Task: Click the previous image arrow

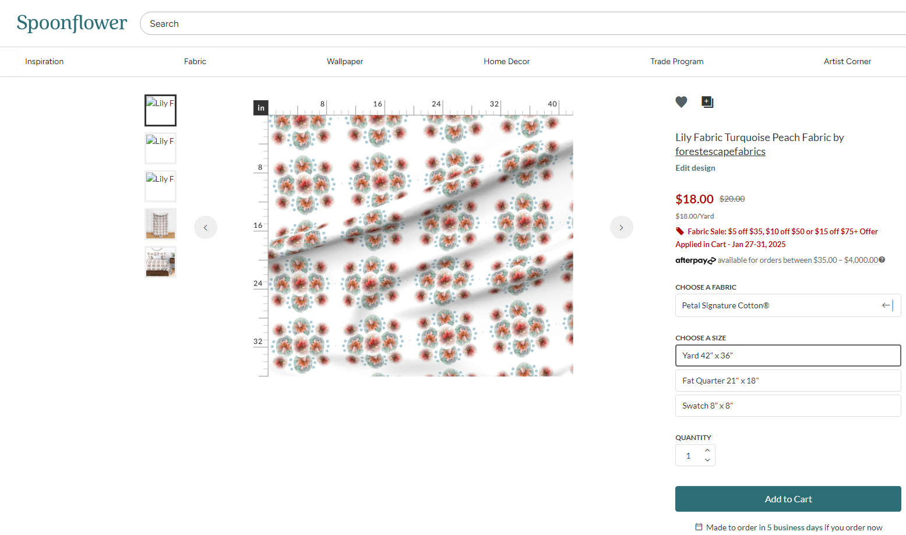Action: 206,227
